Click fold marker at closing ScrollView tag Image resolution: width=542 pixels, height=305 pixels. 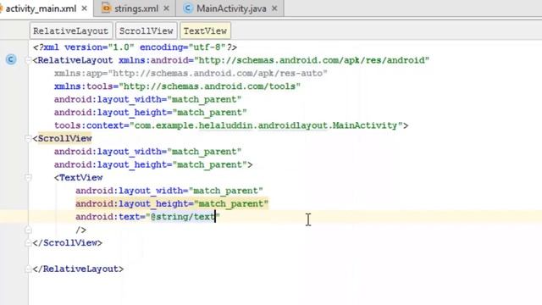click(28, 243)
